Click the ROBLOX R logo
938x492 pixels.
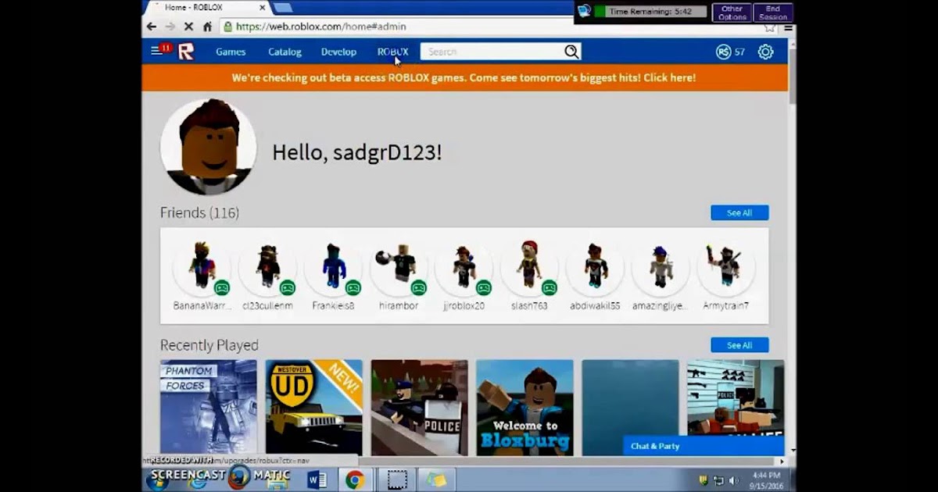(185, 52)
